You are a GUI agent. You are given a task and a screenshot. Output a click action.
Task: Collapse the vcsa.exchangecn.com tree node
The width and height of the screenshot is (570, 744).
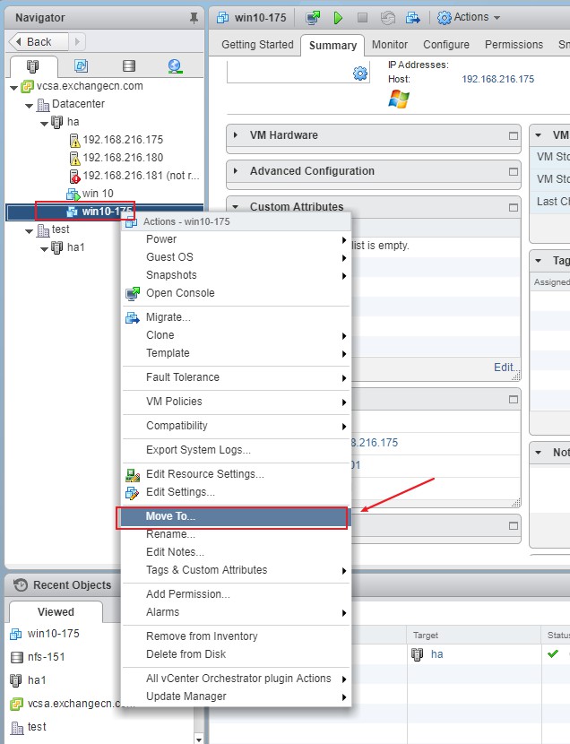pos(13,87)
